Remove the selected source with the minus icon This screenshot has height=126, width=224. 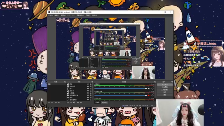(x=71, y=102)
